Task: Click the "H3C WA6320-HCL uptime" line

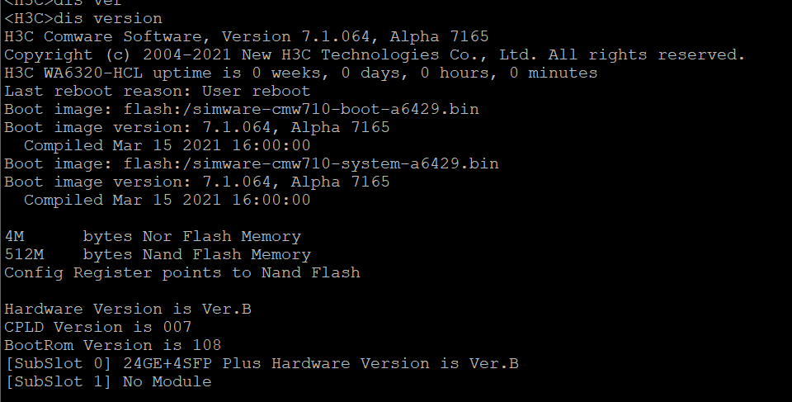Action: pyautogui.click(x=300, y=73)
